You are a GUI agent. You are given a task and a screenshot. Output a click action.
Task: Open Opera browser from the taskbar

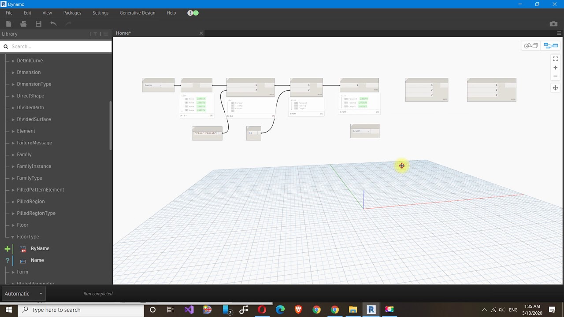(262, 310)
